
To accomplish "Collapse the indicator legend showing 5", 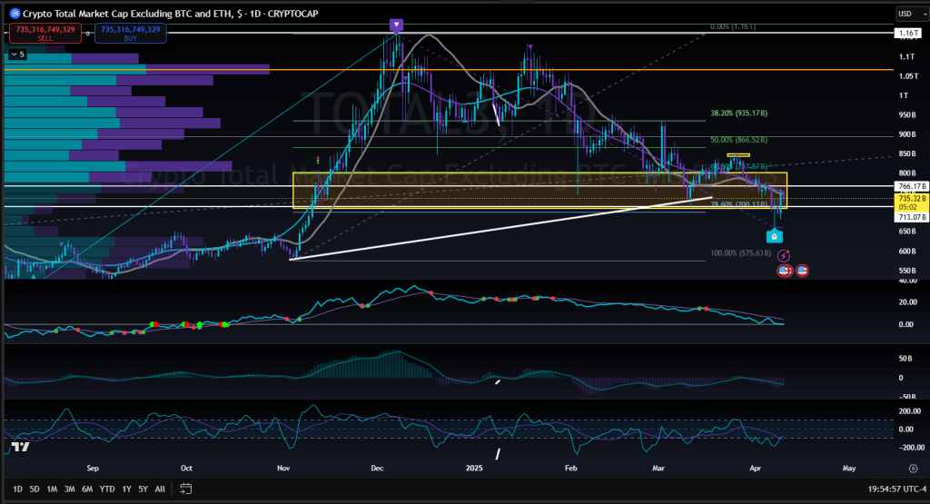I will [17, 54].
